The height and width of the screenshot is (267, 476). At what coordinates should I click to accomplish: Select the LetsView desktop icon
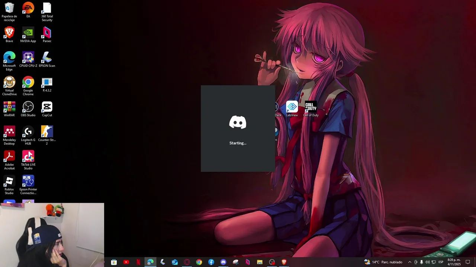click(x=292, y=109)
